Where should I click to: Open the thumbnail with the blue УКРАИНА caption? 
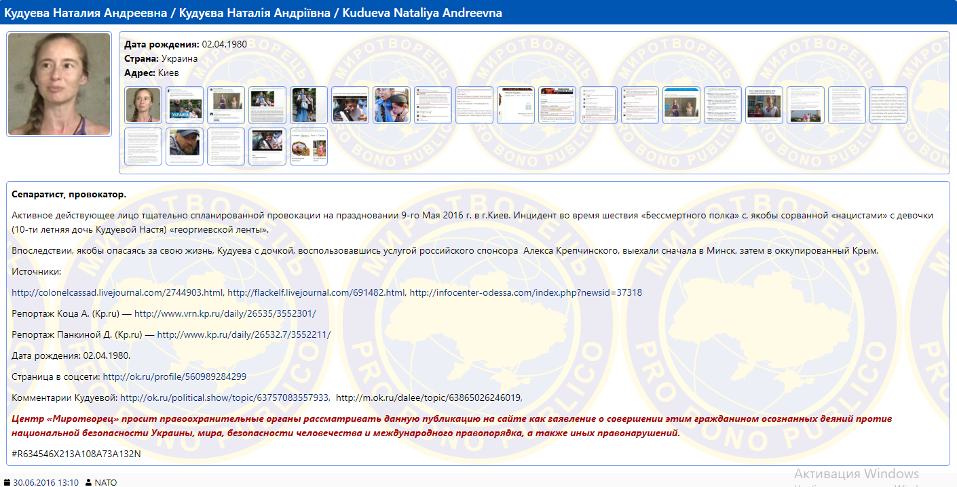click(185, 105)
